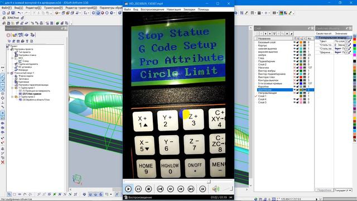Collapse the MCS tree node
357x201 pixels.
tap(12, 58)
